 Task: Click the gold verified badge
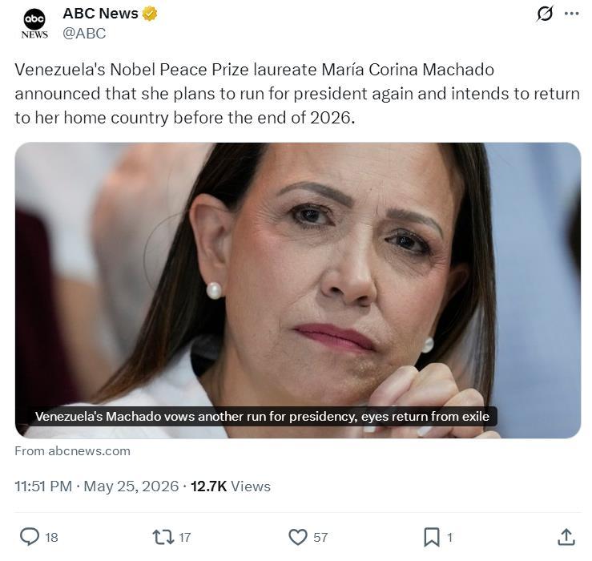pyautogui.click(x=150, y=14)
